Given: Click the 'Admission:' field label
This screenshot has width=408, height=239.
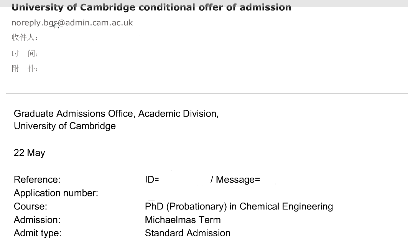Looking at the screenshot, I should [x=37, y=220].
